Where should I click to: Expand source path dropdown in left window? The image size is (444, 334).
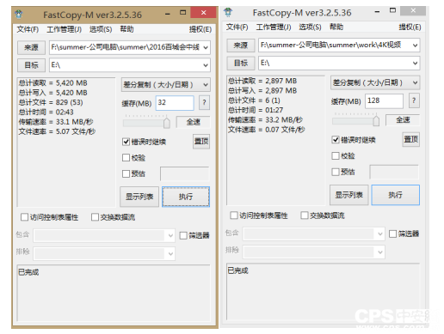[x=206, y=47]
